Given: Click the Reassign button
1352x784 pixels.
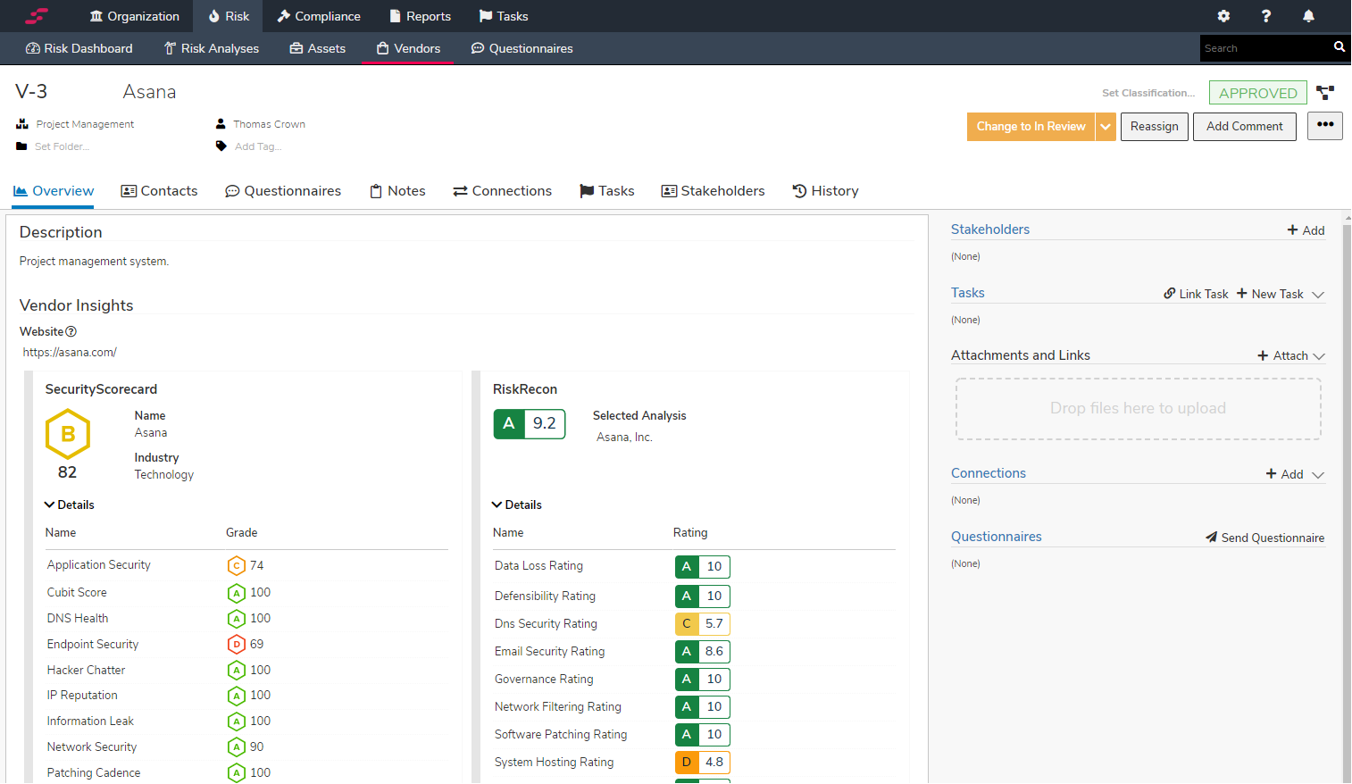Looking at the screenshot, I should click(x=1154, y=127).
